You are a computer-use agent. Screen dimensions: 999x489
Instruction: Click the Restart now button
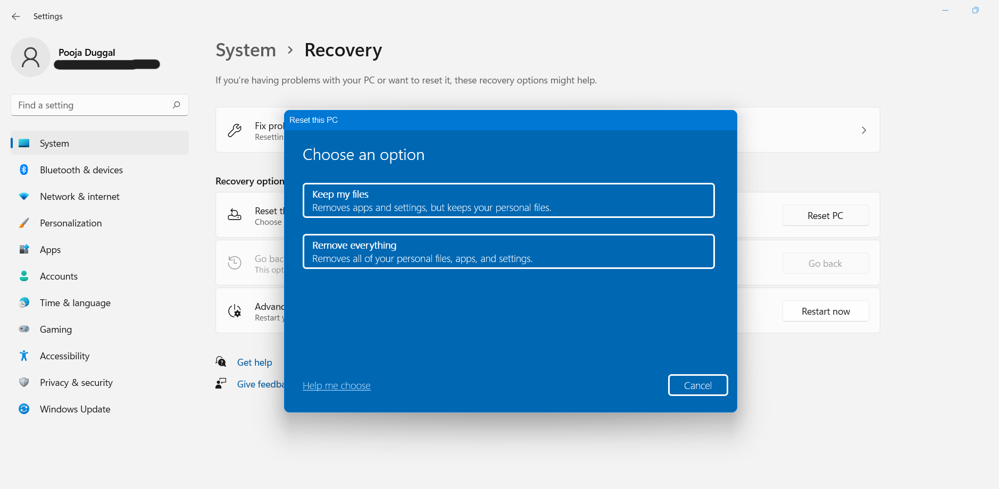coord(826,311)
